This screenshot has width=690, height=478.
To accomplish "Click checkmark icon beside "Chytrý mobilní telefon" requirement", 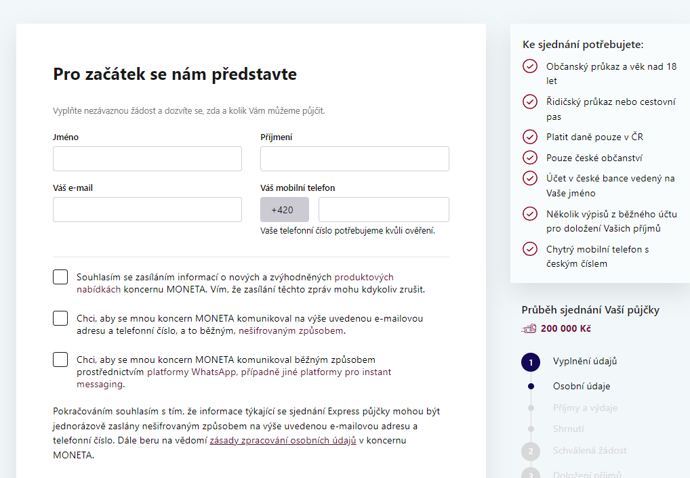I will [x=530, y=248].
